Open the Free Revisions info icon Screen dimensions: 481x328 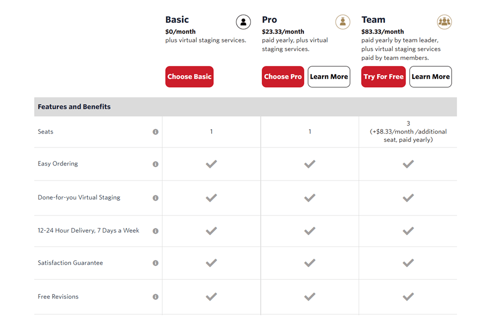click(156, 297)
